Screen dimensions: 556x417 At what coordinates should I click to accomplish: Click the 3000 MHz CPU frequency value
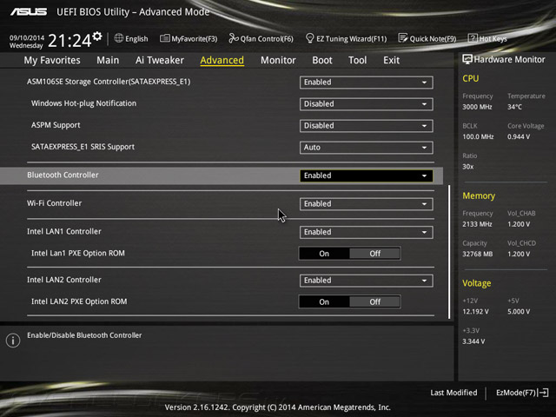pos(477,107)
